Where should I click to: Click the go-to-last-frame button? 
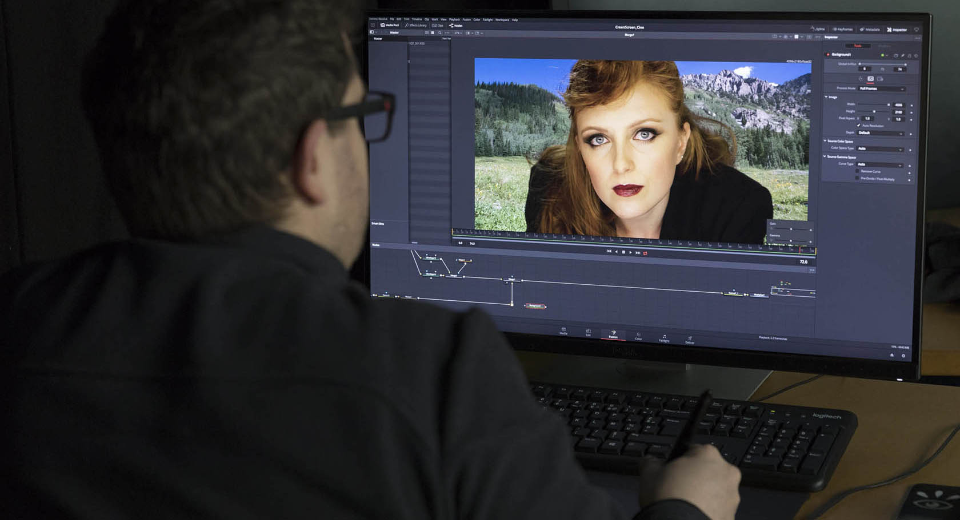[x=638, y=252]
